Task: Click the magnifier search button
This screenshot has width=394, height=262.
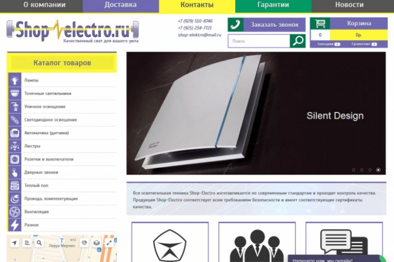Action: click(298, 41)
